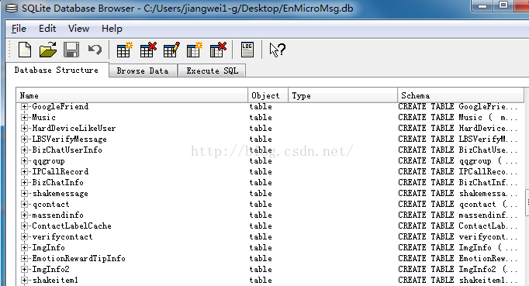
Task: Click the SQLite database icon in title bar
Action: click(x=12, y=8)
